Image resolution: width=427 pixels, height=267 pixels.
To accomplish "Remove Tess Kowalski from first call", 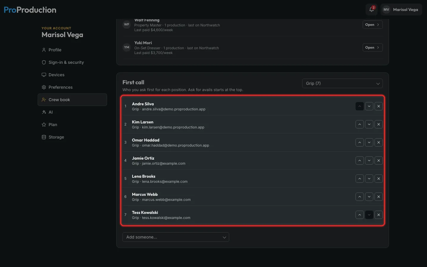I will (x=379, y=215).
